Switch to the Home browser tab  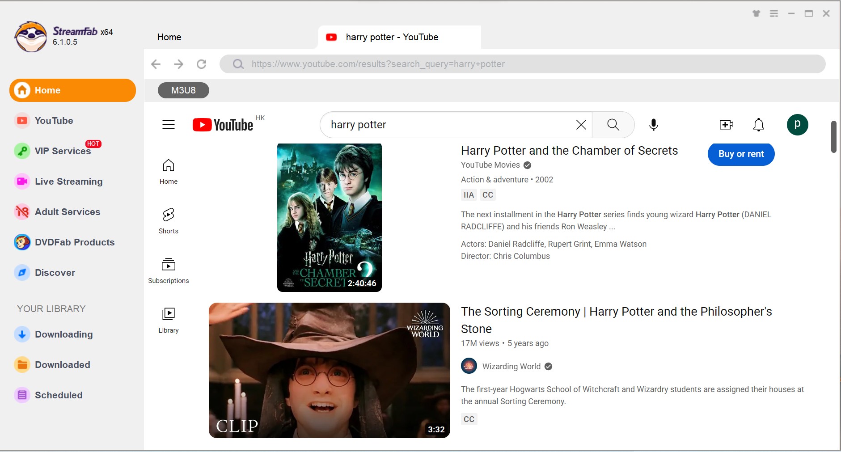tap(169, 37)
